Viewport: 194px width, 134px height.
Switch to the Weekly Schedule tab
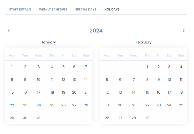[53, 9]
